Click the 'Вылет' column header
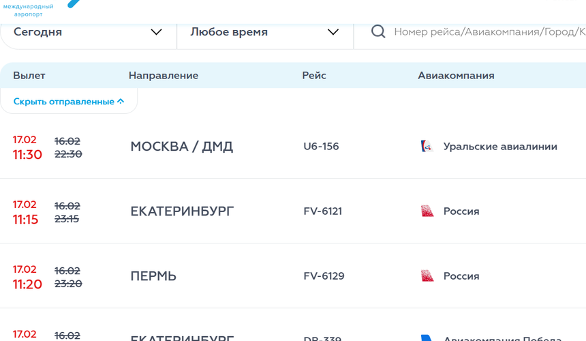Screen dimensions: 586x341 point(29,76)
